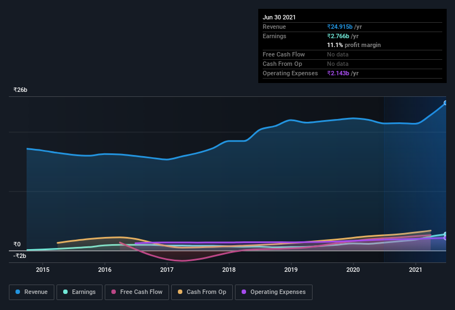
Task: Click the Earnings tooltip row label
Action: click(x=274, y=36)
